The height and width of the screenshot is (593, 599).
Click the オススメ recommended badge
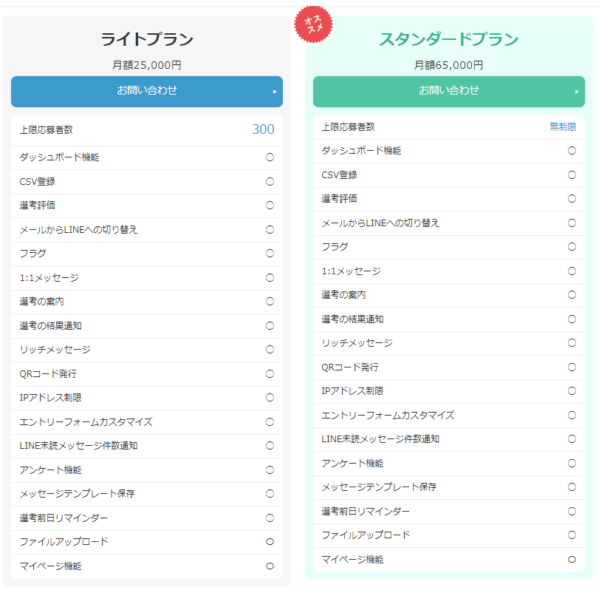pos(314,26)
